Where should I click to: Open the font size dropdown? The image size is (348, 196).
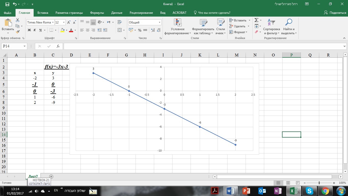pos(64,22)
